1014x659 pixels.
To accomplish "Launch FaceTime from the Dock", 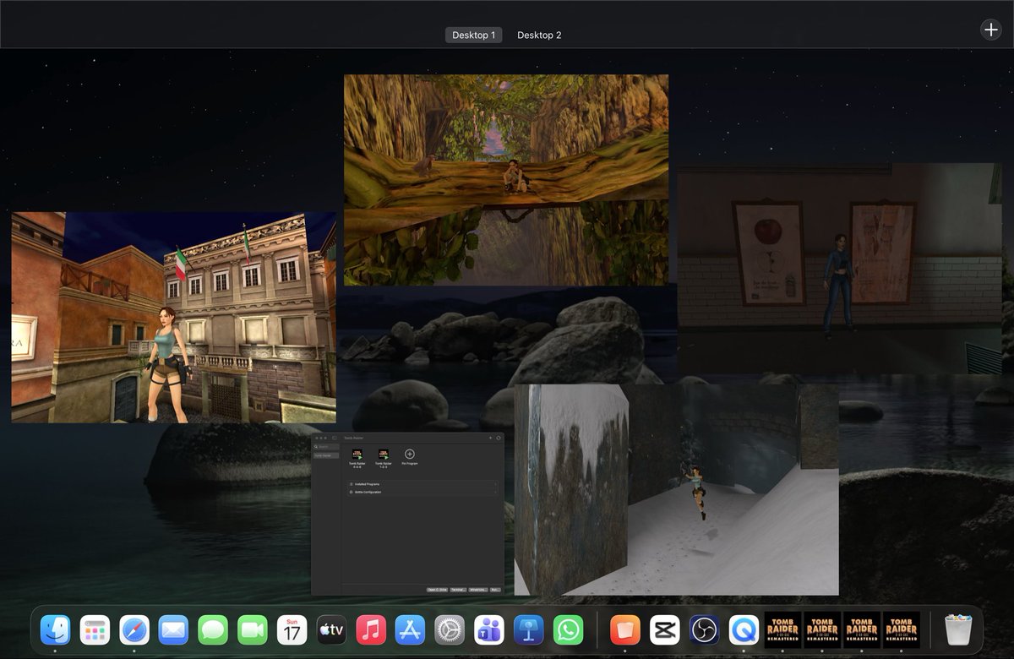I will 253,629.
